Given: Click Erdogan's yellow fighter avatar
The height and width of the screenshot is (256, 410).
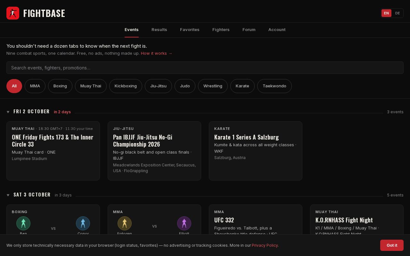Looking at the screenshot, I should click(x=125, y=223).
